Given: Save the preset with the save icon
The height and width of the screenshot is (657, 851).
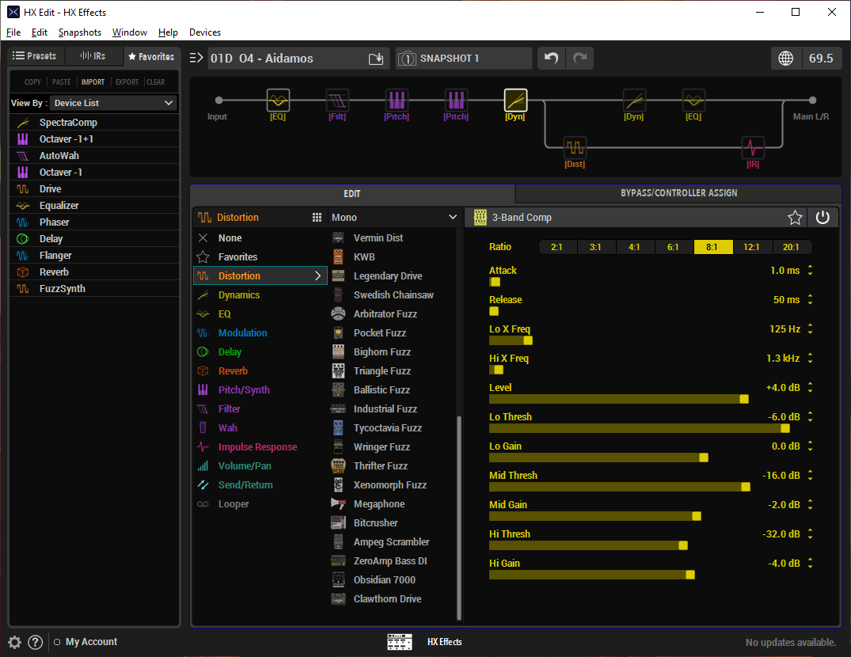Looking at the screenshot, I should point(376,59).
